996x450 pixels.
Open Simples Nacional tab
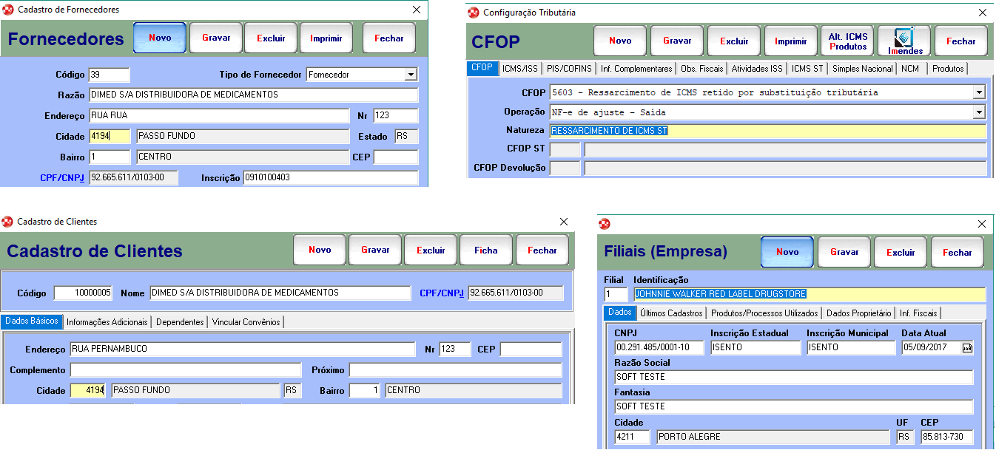(862, 69)
